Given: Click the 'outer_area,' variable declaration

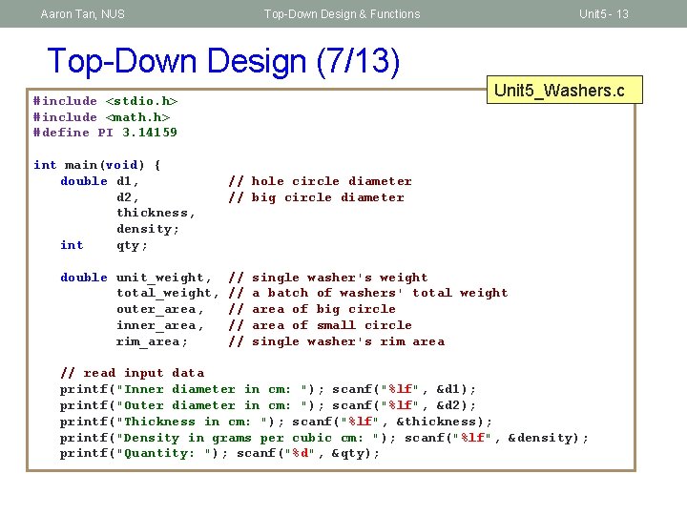Looking at the screenshot, I should 160,309.
